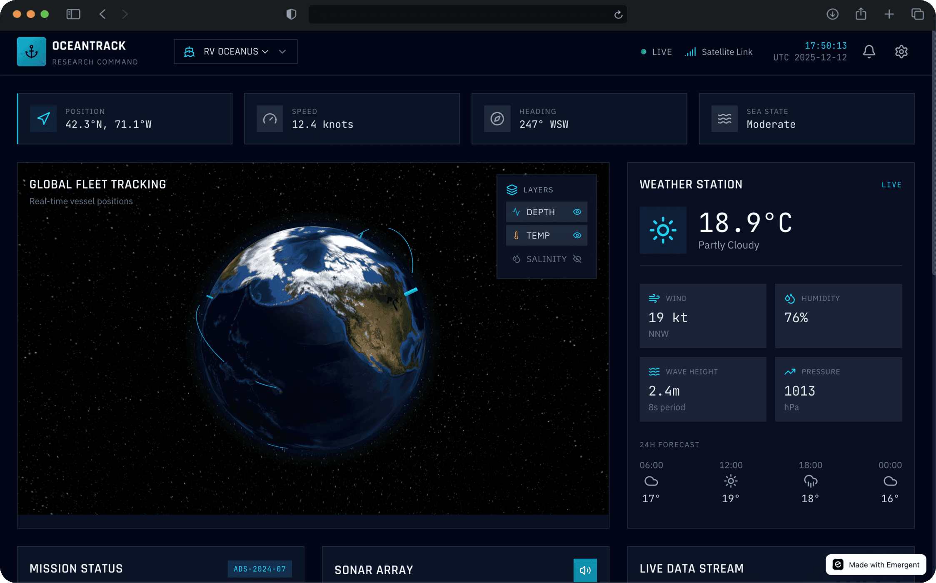Click the sea state waves icon
Image resolution: width=936 pixels, height=583 pixels.
[724, 119]
